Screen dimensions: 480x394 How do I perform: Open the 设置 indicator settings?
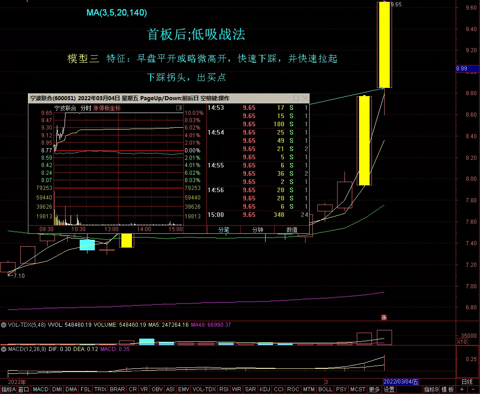[389, 389]
